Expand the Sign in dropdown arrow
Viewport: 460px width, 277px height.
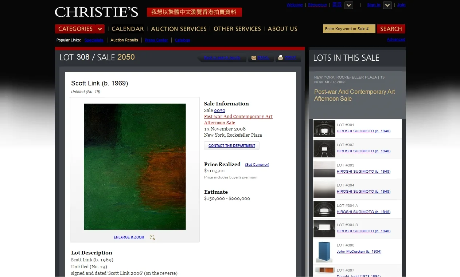[x=387, y=5]
